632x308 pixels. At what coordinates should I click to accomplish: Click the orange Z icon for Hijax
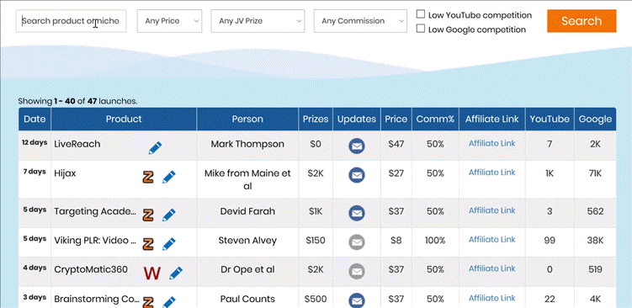coord(148,178)
